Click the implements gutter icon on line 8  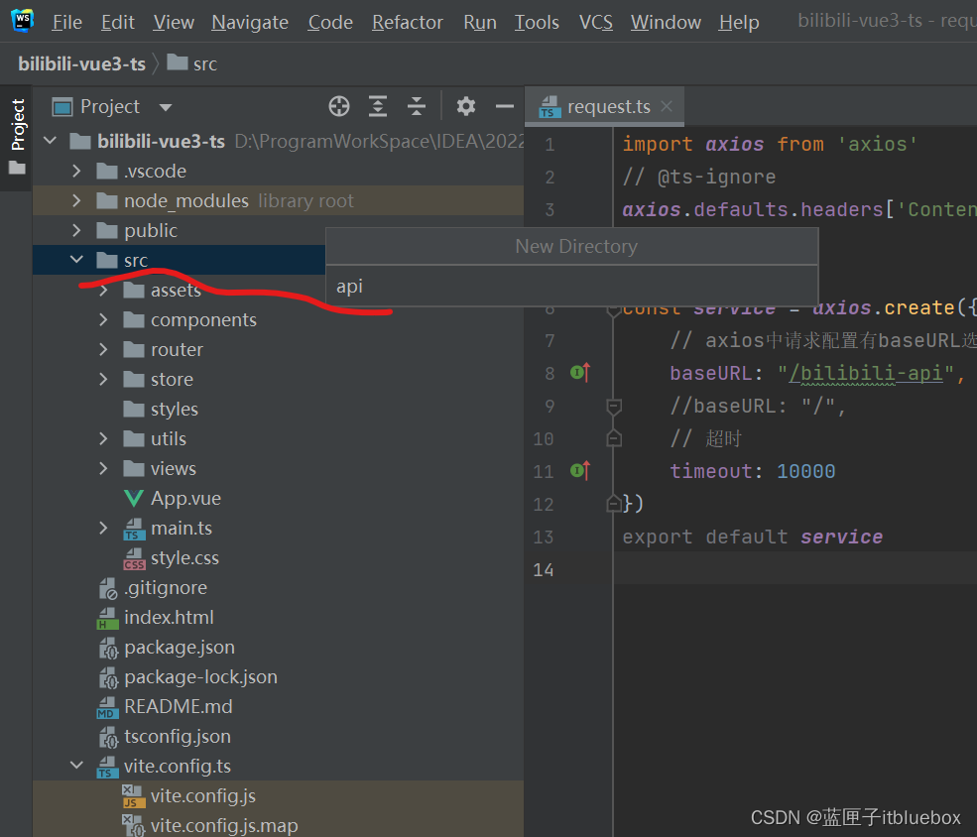pyautogui.click(x=580, y=373)
